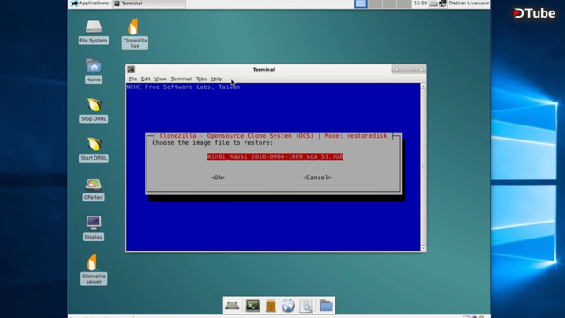
Task: Launch the Clonezilla live desktop icon
Action: click(x=135, y=34)
